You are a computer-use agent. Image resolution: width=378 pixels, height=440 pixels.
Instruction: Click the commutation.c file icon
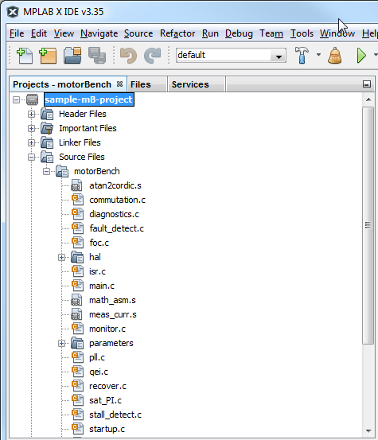[77, 200]
